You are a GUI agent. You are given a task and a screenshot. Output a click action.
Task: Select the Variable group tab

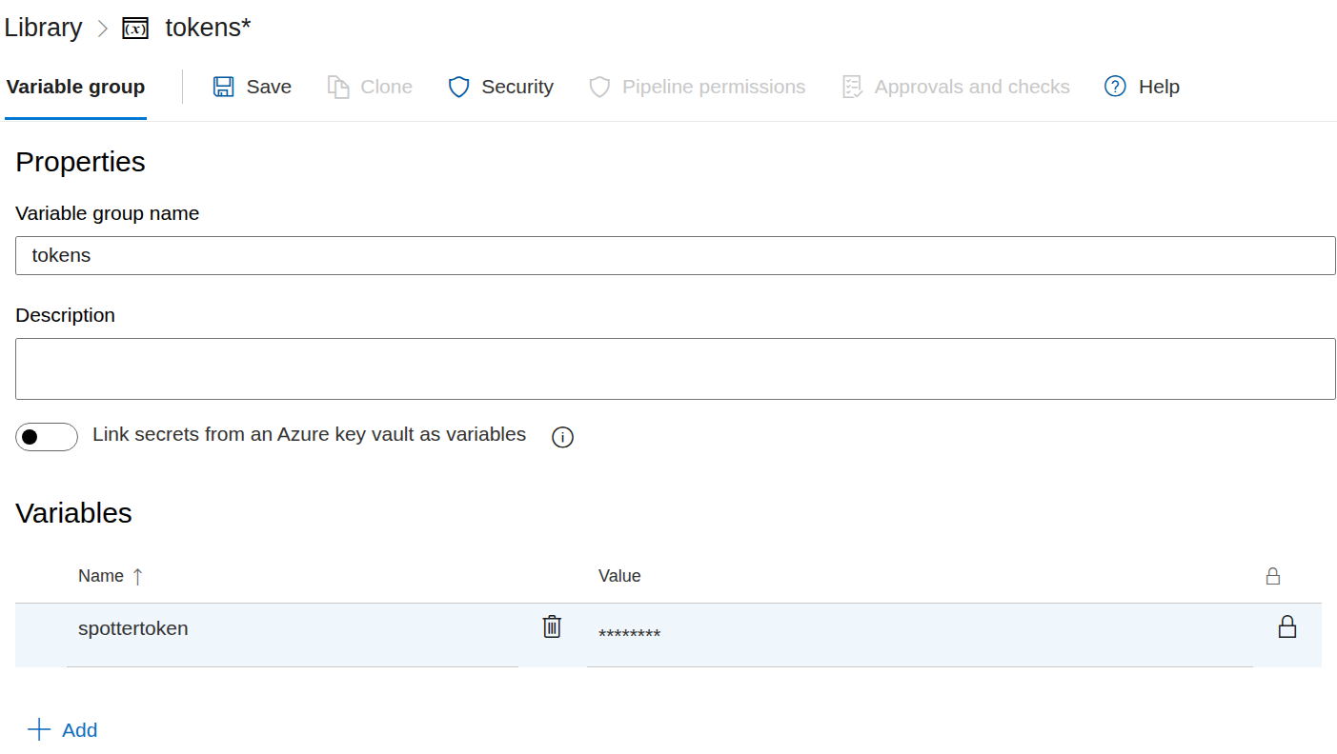pyautogui.click(x=75, y=88)
